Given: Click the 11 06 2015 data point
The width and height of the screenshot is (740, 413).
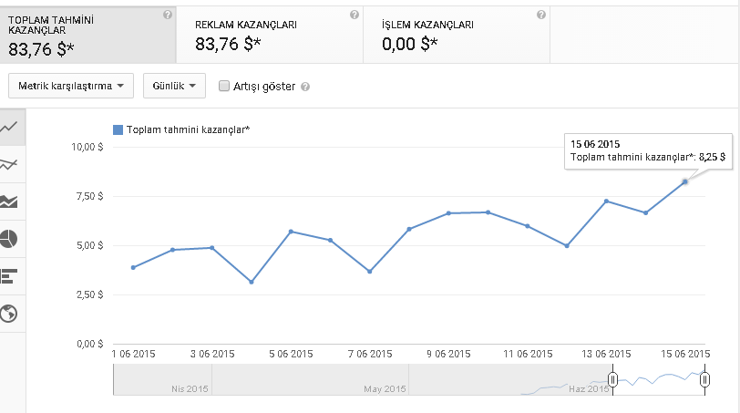Looking at the screenshot, I should 527,226.
